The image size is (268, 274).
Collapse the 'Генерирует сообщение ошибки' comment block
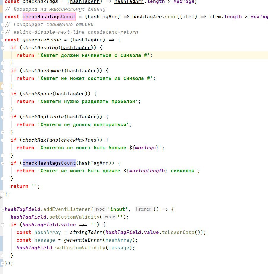click(3, 25)
